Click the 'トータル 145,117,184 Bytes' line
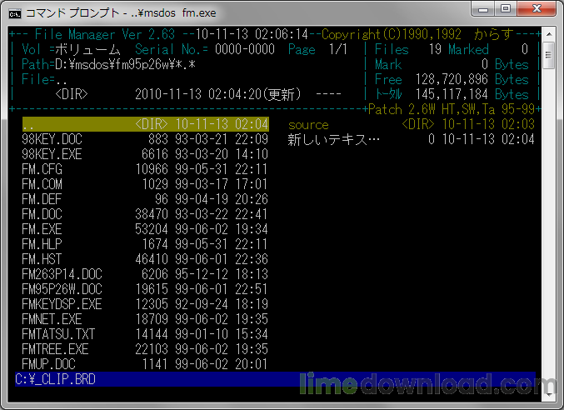The width and height of the screenshot is (564, 410). pyautogui.click(x=452, y=95)
